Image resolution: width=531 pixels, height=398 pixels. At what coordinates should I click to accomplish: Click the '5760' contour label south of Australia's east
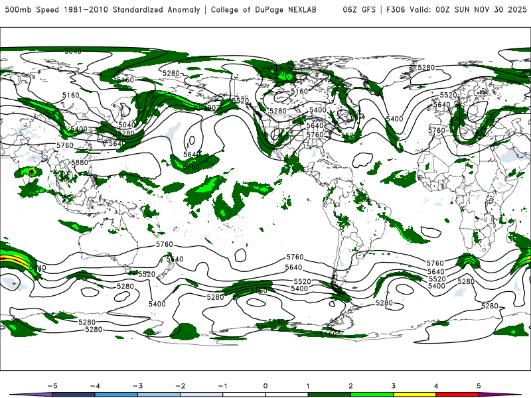[x=164, y=244]
